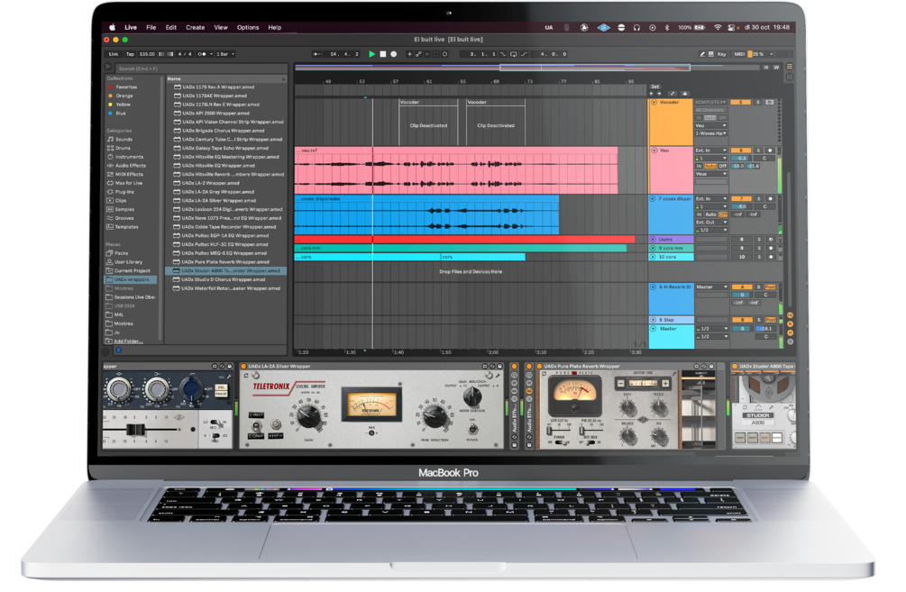906x592 pixels.
Task: Mute the Veu track via activator 6
Action: pyautogui.click(x=741, y=150)
